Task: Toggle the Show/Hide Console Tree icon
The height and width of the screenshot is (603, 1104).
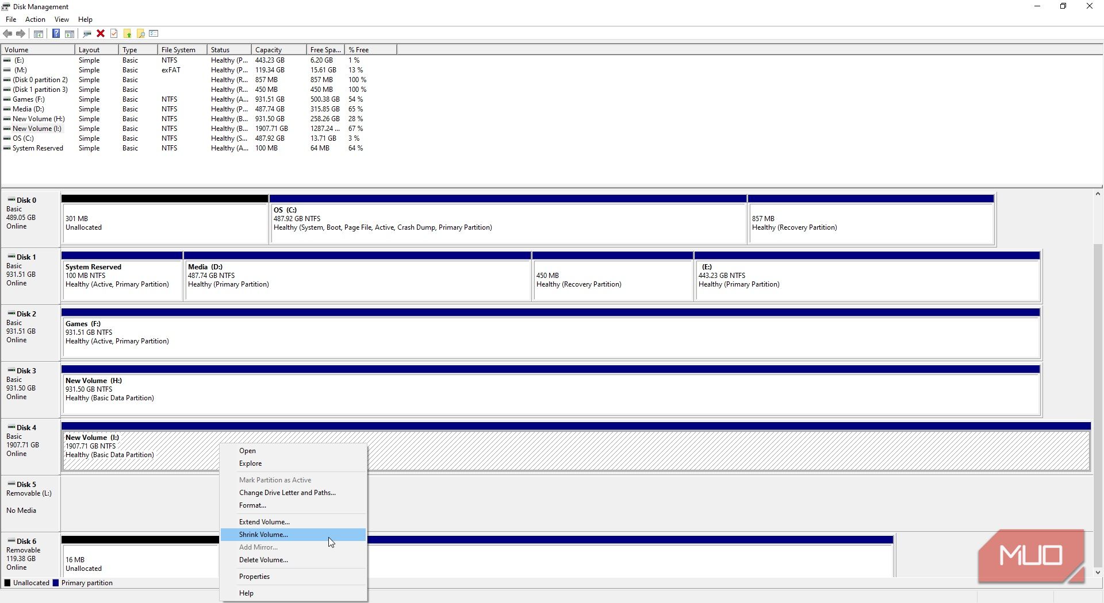Action: [39, 34]
